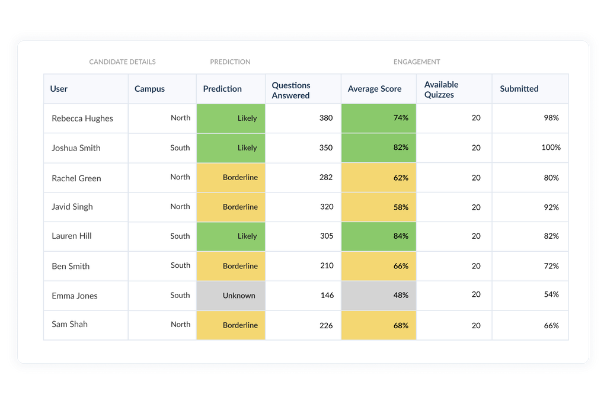The image size is (607, 404).
Task: Click Javid Singh's yellow 58% score cell
Action: pos(378,207)
